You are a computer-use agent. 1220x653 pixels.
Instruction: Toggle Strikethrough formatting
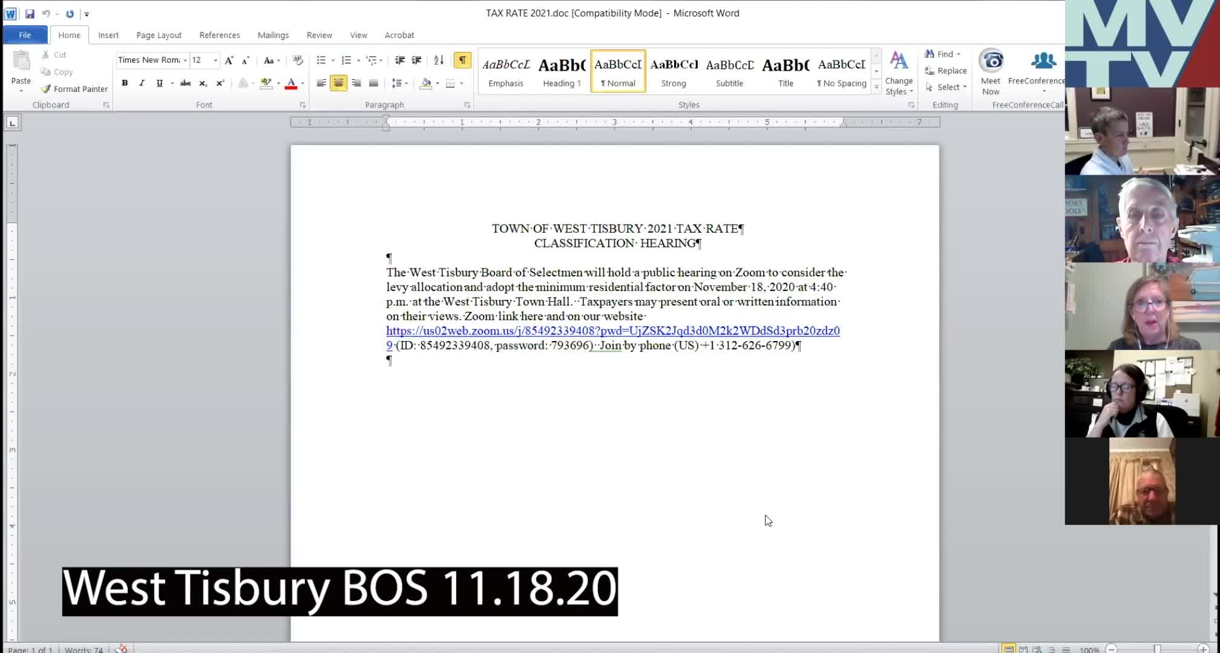(186, 83)
